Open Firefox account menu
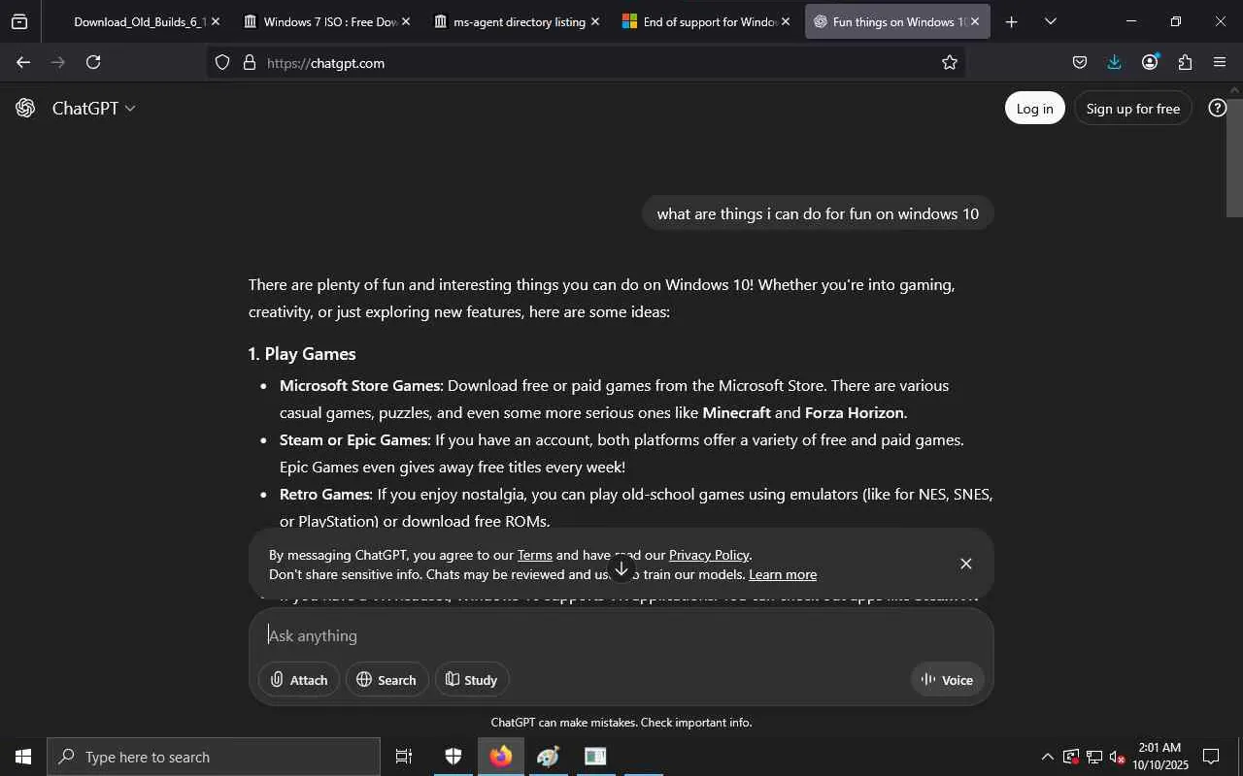Viewport: 1243px width, 776px height. 1150,62
